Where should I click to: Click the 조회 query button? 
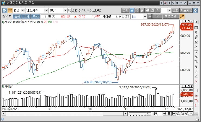[x=176, y=10]
